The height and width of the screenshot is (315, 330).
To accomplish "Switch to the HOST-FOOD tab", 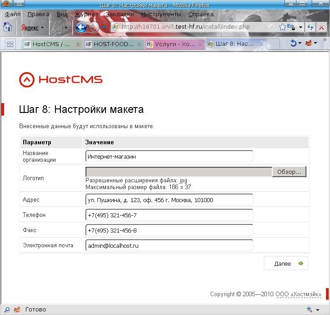I will [x=110, y=44].
